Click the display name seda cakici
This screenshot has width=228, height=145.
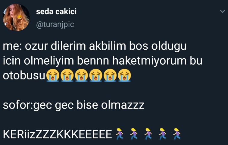[x=56, y=11]
